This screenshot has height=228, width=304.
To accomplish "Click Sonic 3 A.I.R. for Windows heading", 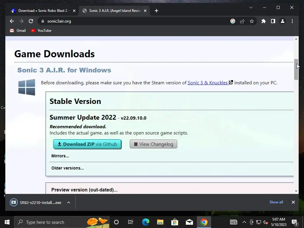I will 64,70.
